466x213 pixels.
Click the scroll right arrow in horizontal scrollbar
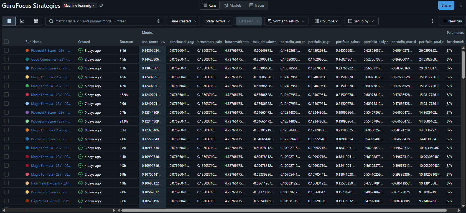coord(459,210)
